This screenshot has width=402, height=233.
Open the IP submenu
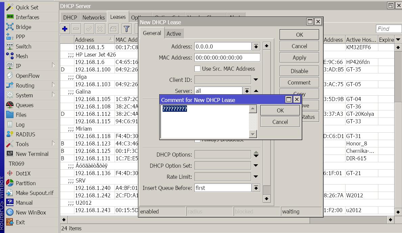tap(30, 66)
